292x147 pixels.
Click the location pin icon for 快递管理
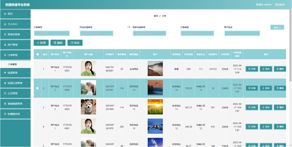click(5, 73)
